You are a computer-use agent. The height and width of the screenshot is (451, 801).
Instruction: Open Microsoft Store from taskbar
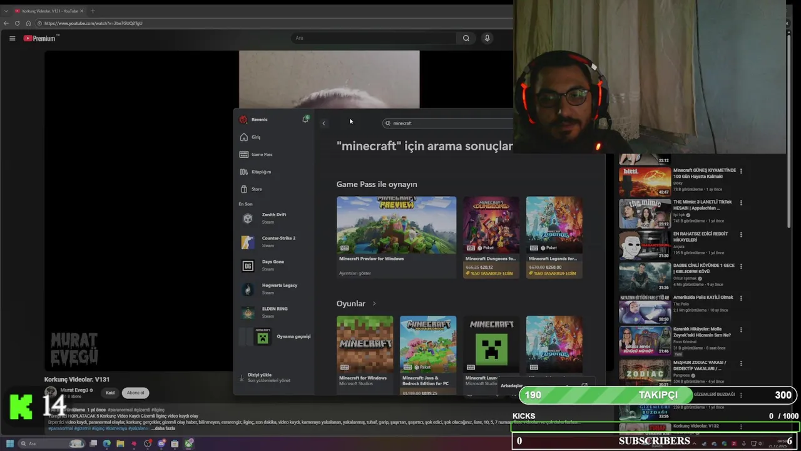(x=175, y=443)
